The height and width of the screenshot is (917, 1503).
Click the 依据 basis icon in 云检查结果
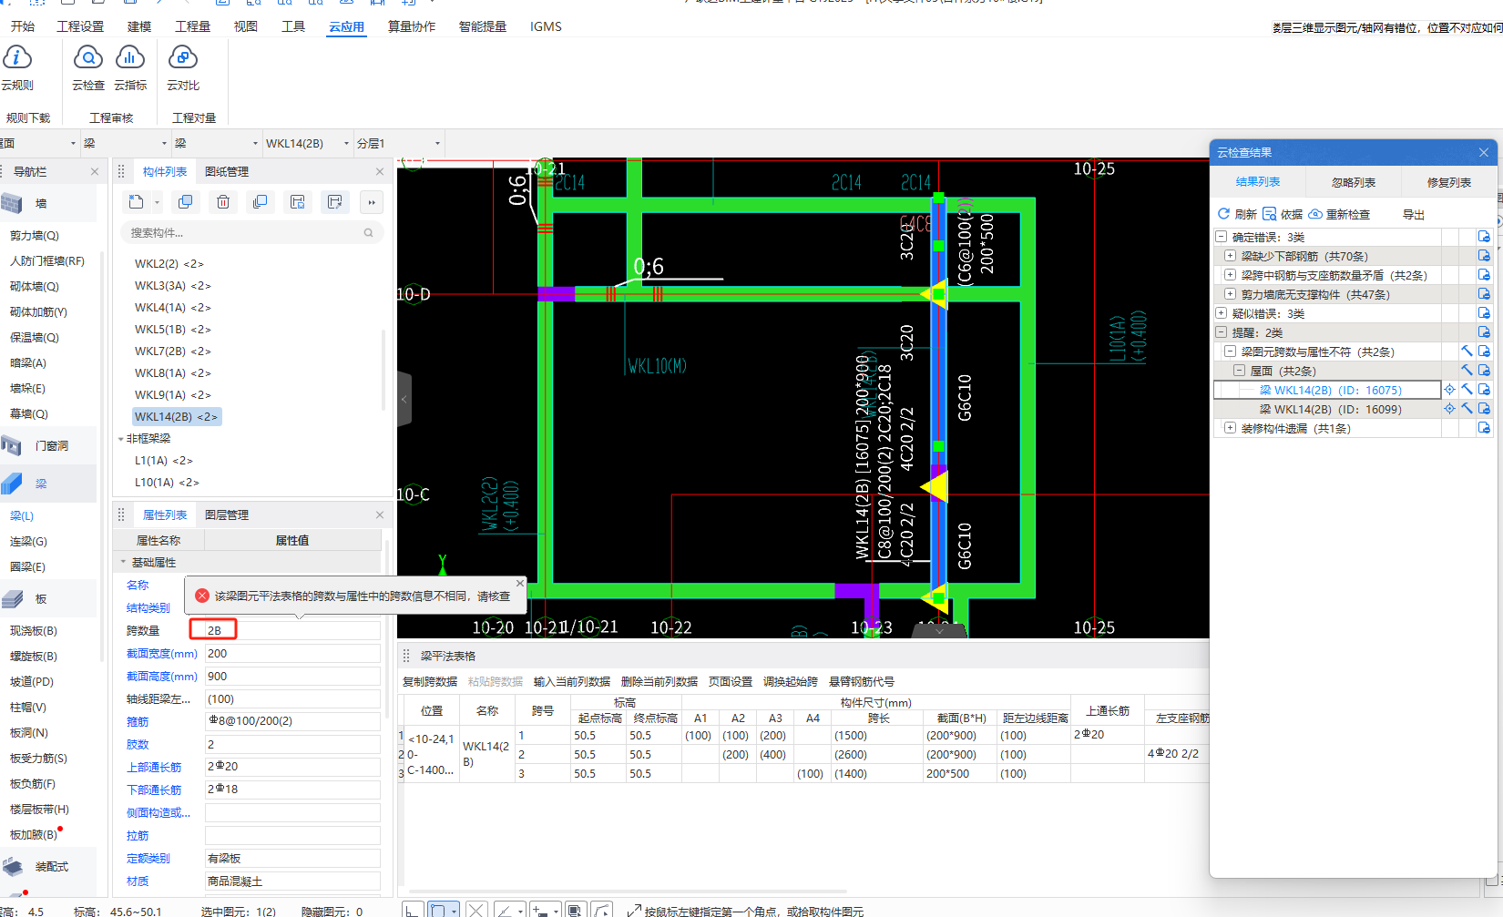1270,214
